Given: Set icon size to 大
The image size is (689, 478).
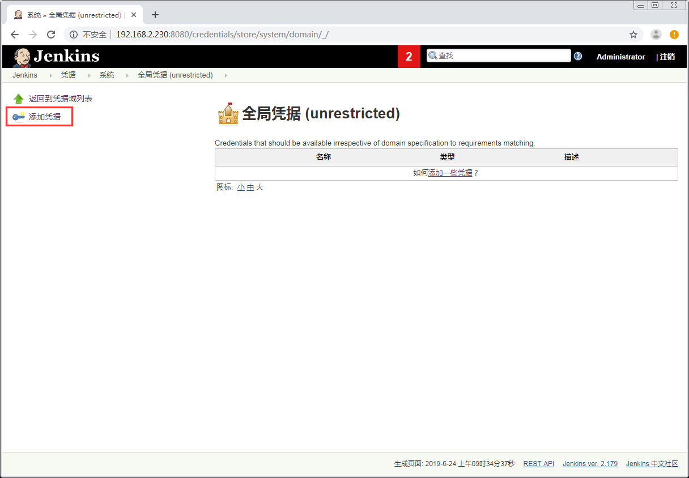Looking at the screenshot, I should 260,187.
